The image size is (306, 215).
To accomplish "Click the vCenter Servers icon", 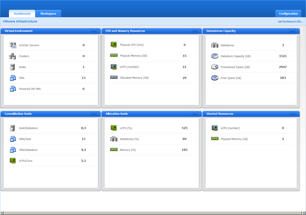I will point(13,45).
